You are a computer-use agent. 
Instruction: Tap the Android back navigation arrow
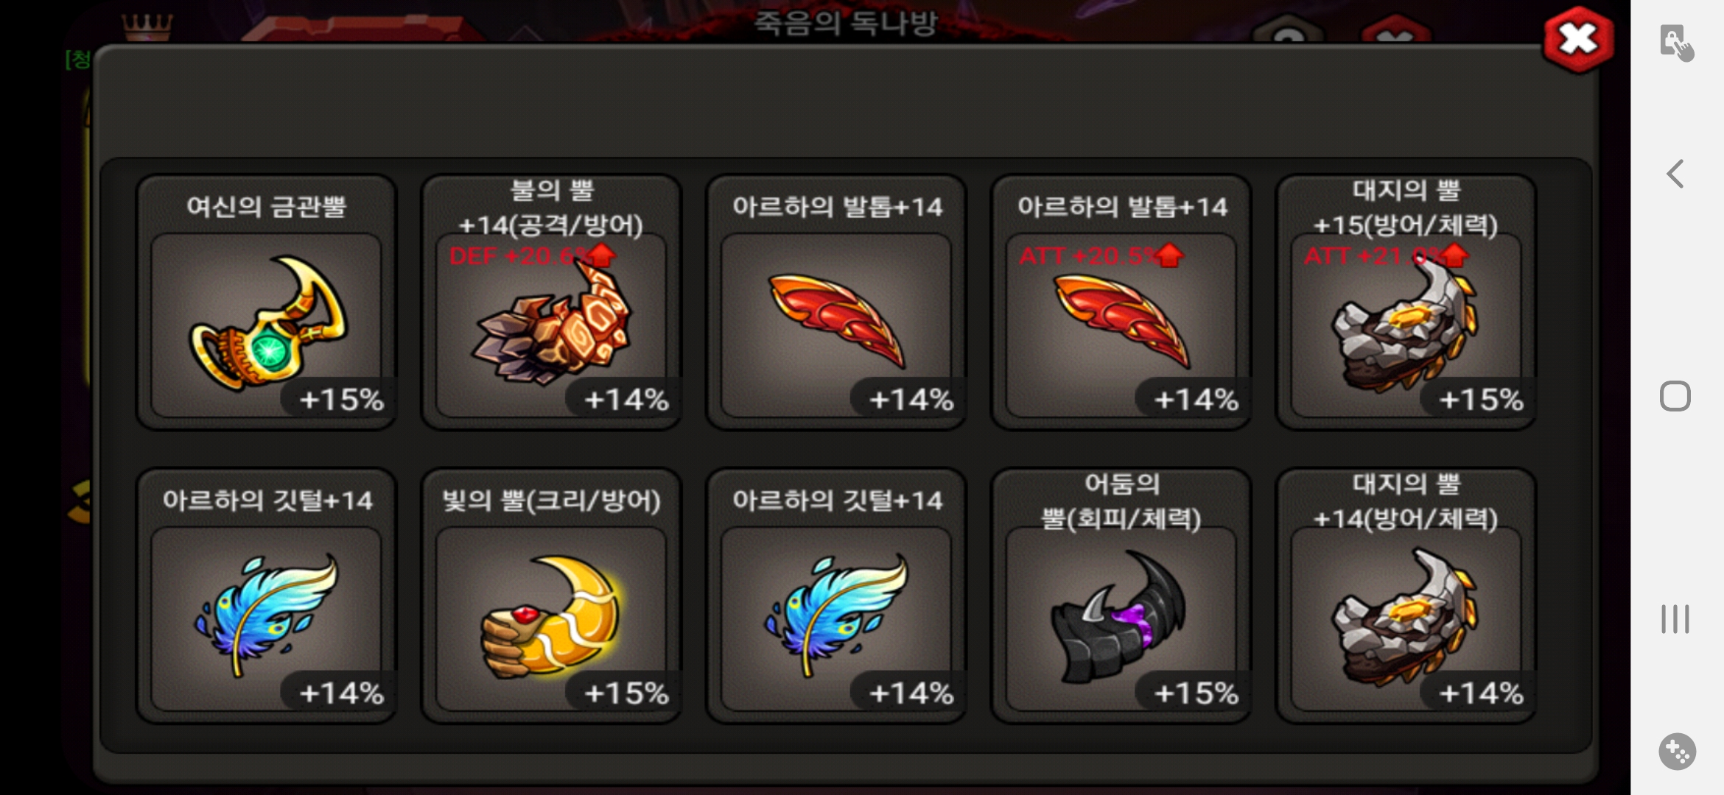[1675, 174]
